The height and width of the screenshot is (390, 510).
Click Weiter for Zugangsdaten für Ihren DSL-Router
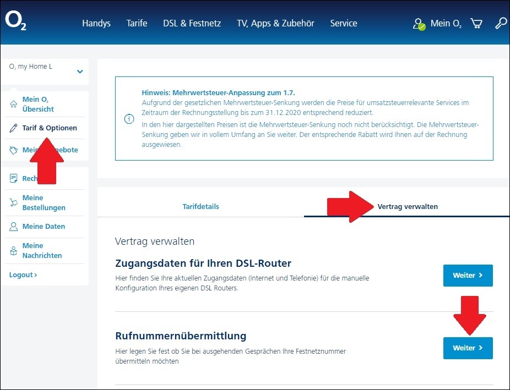(468, 276)
